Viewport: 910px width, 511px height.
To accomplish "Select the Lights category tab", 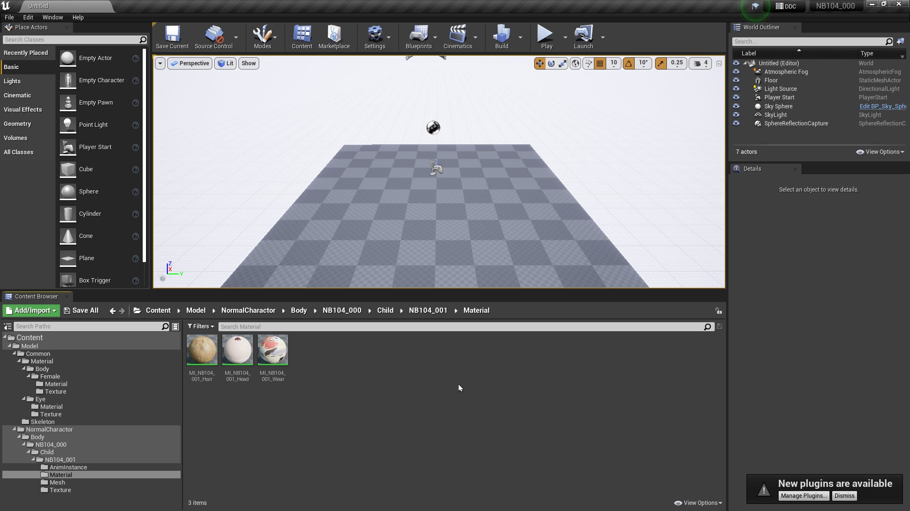I will [x=28, y=81].
